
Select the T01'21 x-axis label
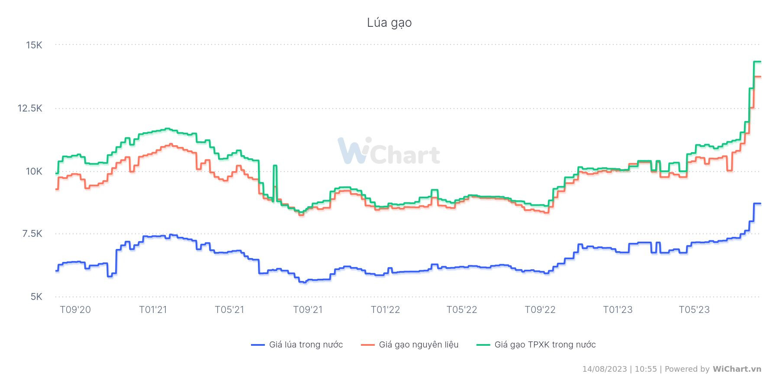(x=153, y=310)
